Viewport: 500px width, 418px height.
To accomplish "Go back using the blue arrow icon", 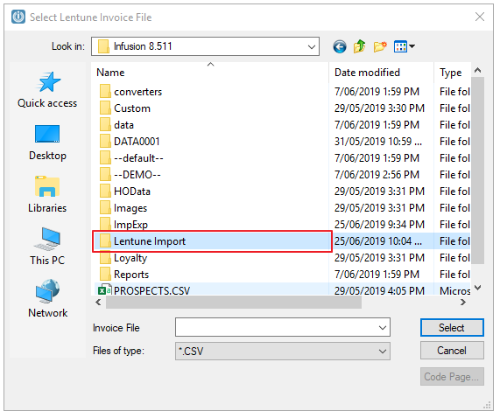I will [x=340, y=47].
